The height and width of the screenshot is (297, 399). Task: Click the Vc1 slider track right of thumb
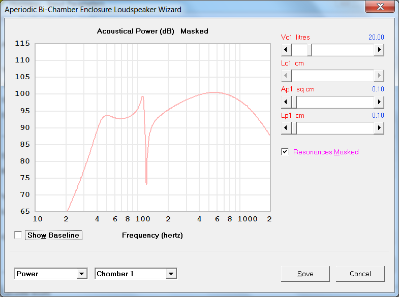coord(343,50)
